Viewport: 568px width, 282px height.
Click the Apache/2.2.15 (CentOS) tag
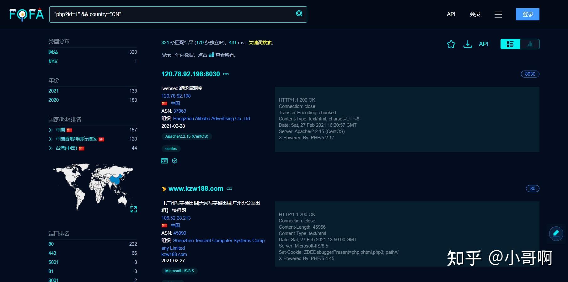(x=187, y=136)
